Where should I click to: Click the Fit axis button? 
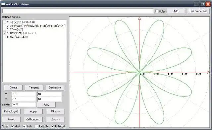tap(55, 112)
